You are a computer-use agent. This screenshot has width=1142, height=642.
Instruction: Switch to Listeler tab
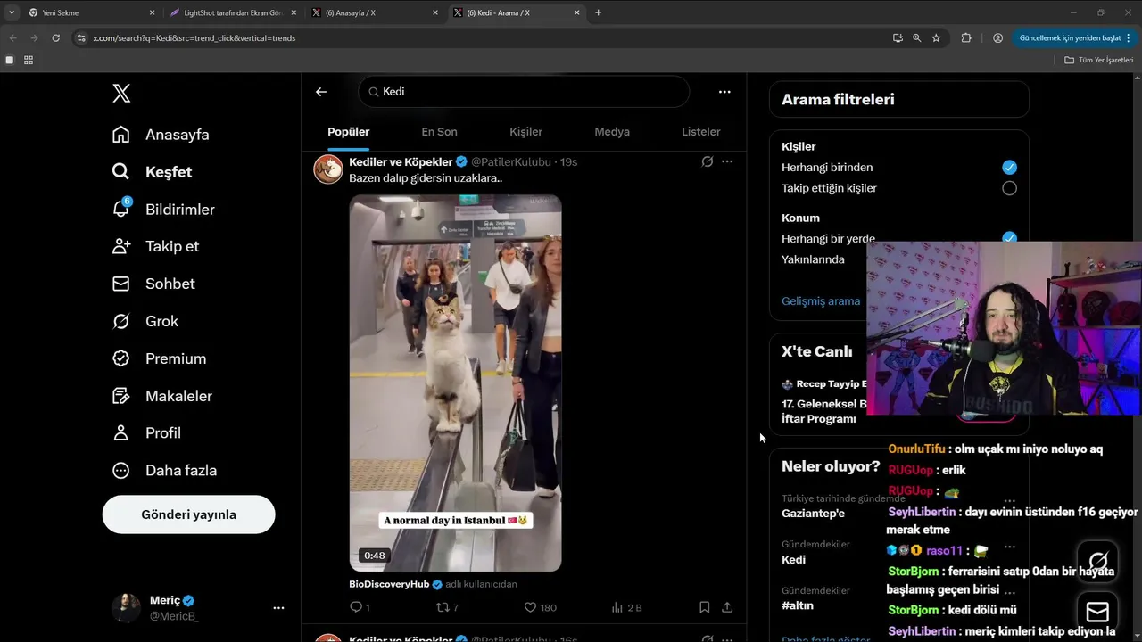pyautogui.click(x=700, y=132)
